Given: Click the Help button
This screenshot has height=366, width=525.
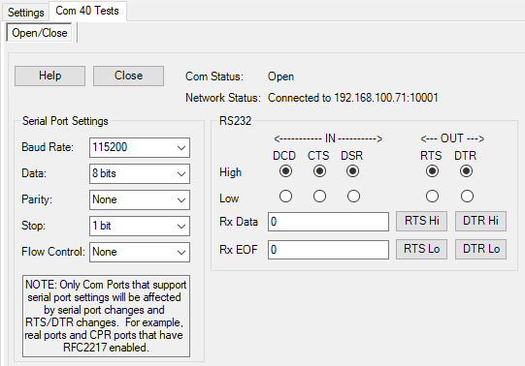Looking at the screenshot, I should [49, 76].
